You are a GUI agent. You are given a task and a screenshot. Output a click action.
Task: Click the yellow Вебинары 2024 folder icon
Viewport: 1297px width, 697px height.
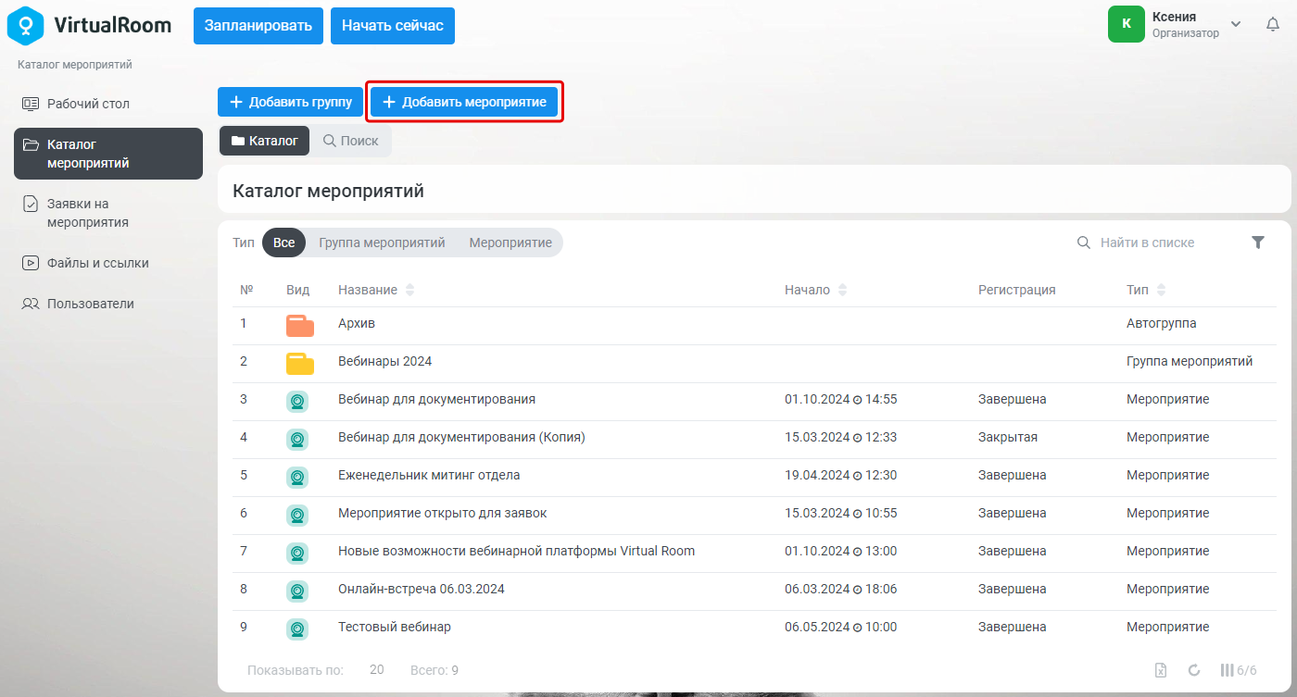point(299,363)
